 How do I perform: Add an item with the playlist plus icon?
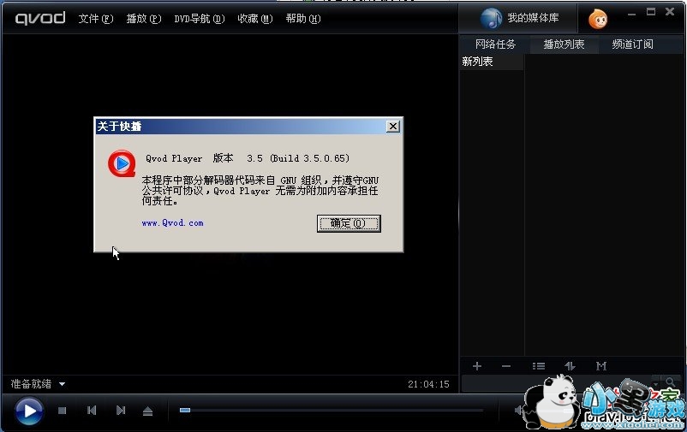pyautogui.click(x=477, y=366)
